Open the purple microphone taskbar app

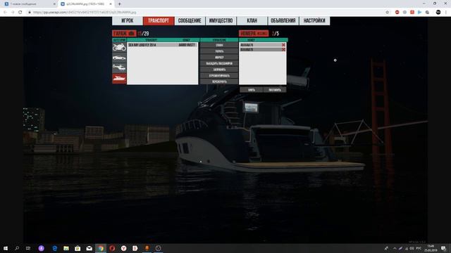pyautogui.click(x=41, y=248)
